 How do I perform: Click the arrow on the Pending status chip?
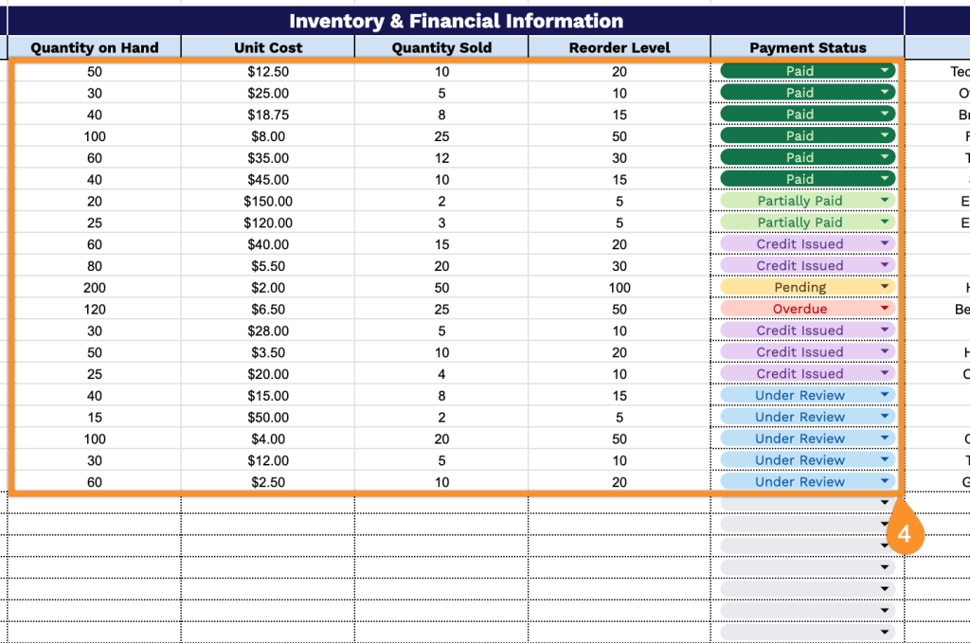(x=885, y=287)
